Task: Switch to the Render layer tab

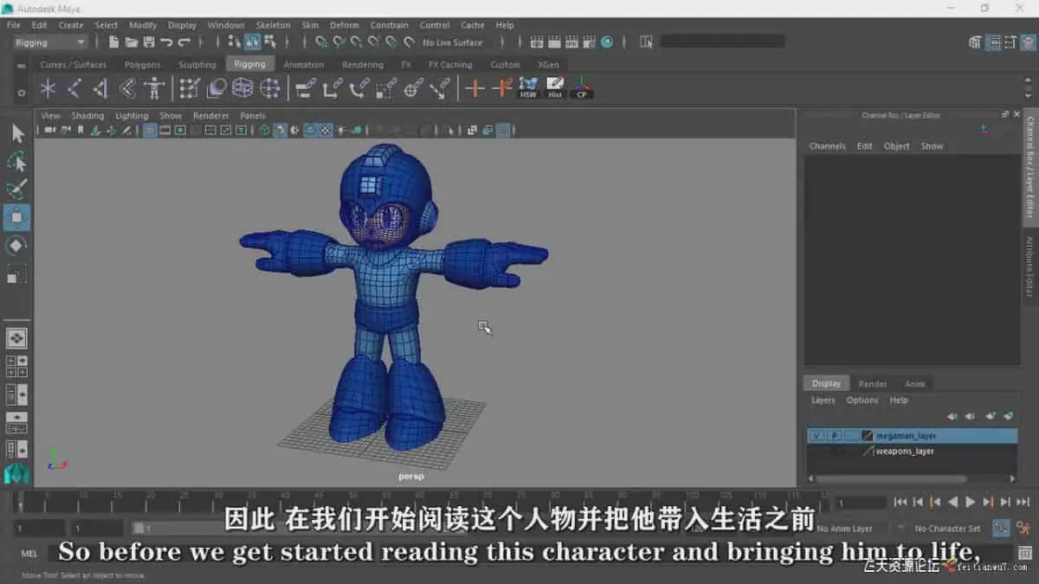Action: click(872, 384)
